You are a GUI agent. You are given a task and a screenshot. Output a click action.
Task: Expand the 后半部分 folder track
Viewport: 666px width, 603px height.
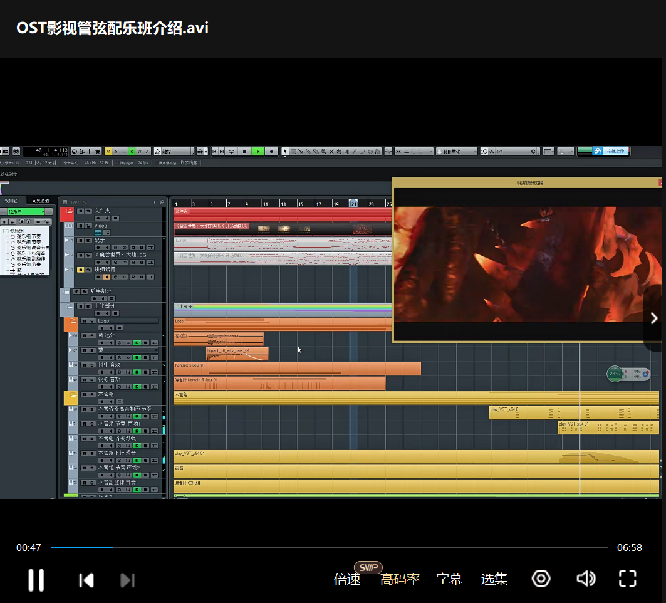point(66,292)
